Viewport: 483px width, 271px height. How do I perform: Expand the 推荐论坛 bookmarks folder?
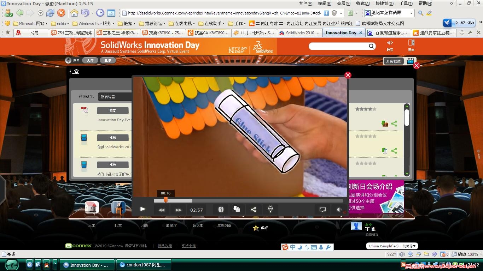[x=152, y=24]
